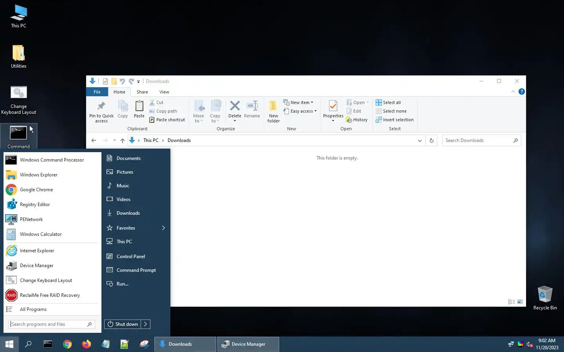Open the Run... dialog

point(136,284)
